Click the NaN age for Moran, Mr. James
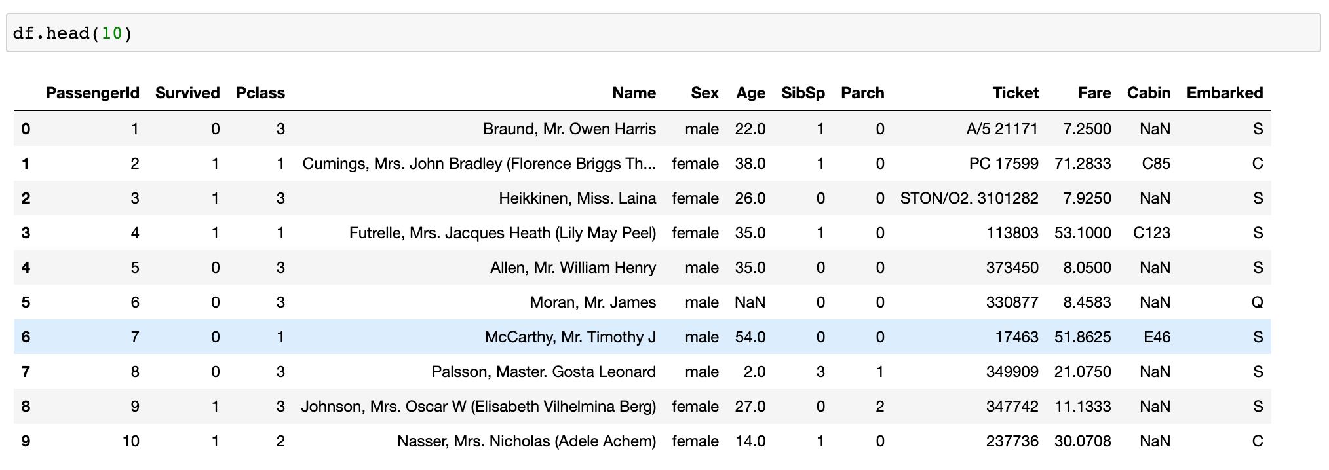Screen dimensions: 1329x470 [x=750, y=302]
